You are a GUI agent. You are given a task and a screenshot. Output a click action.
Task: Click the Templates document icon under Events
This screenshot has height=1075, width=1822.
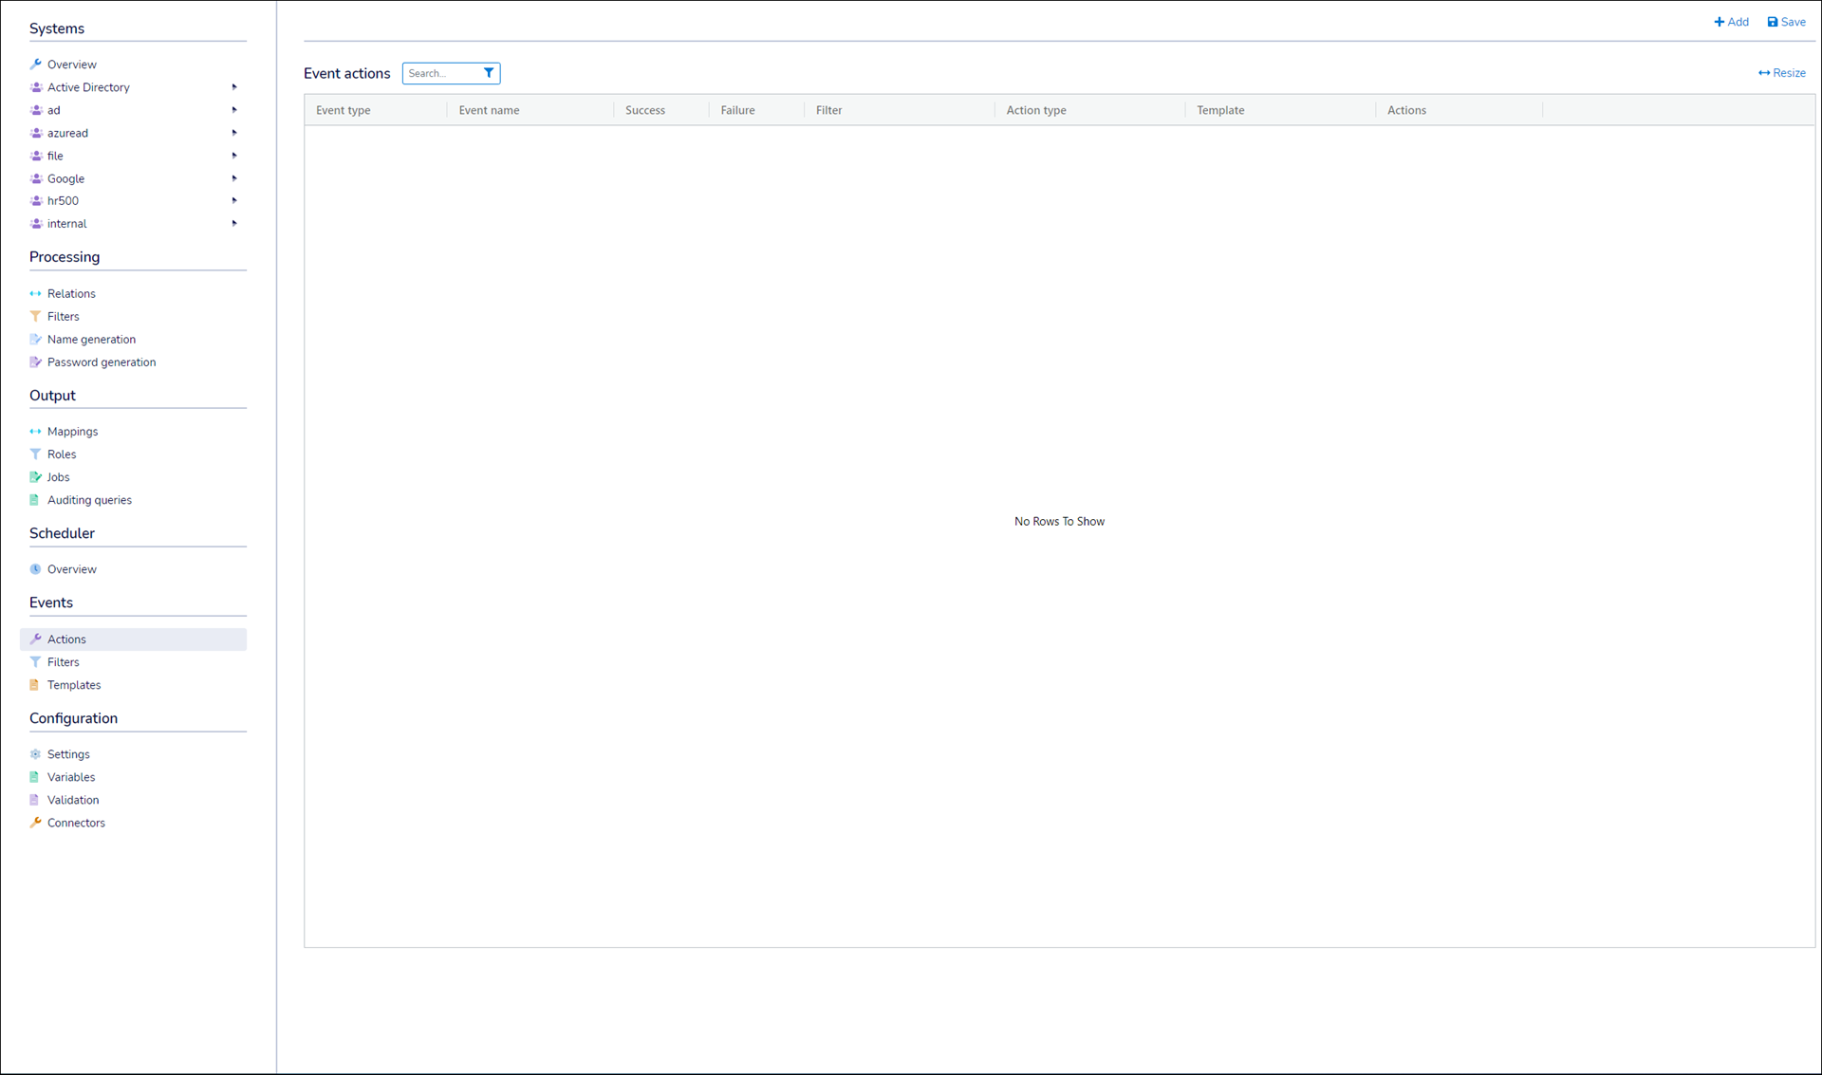click(35, 685)
